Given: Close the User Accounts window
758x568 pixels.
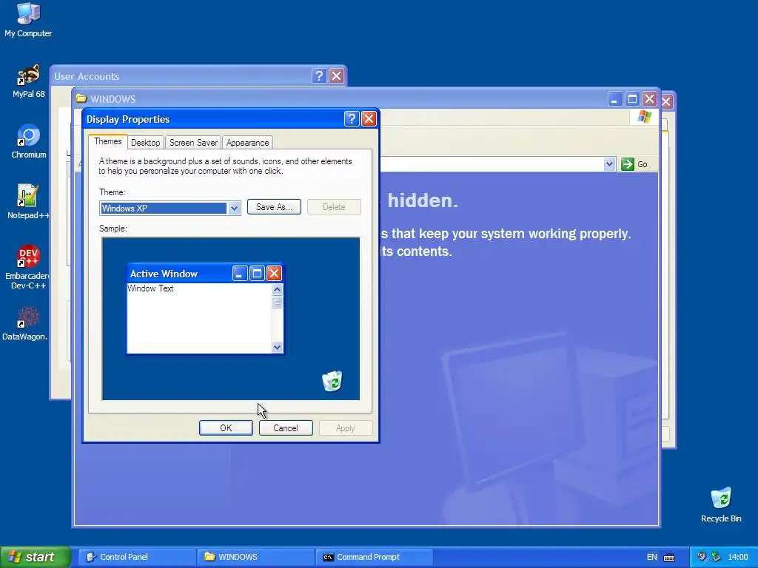Looking at the screenshot, I should point(337,76).
